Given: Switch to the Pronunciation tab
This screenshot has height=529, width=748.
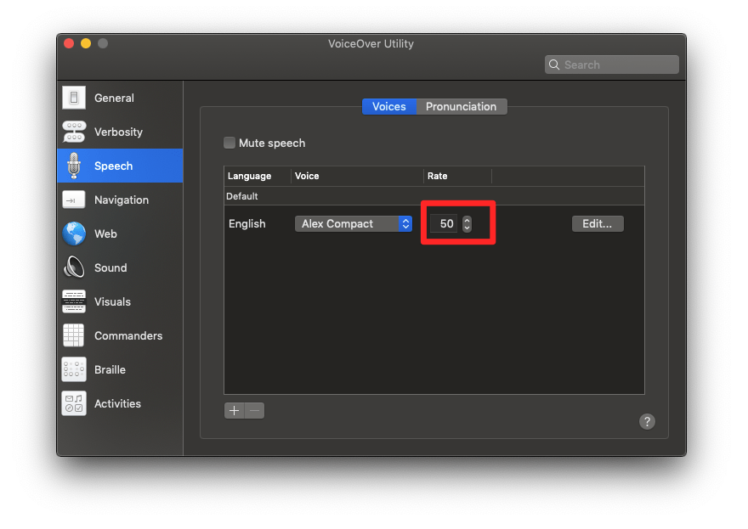Looking at the screenshot, I should [x=462, y=106].
